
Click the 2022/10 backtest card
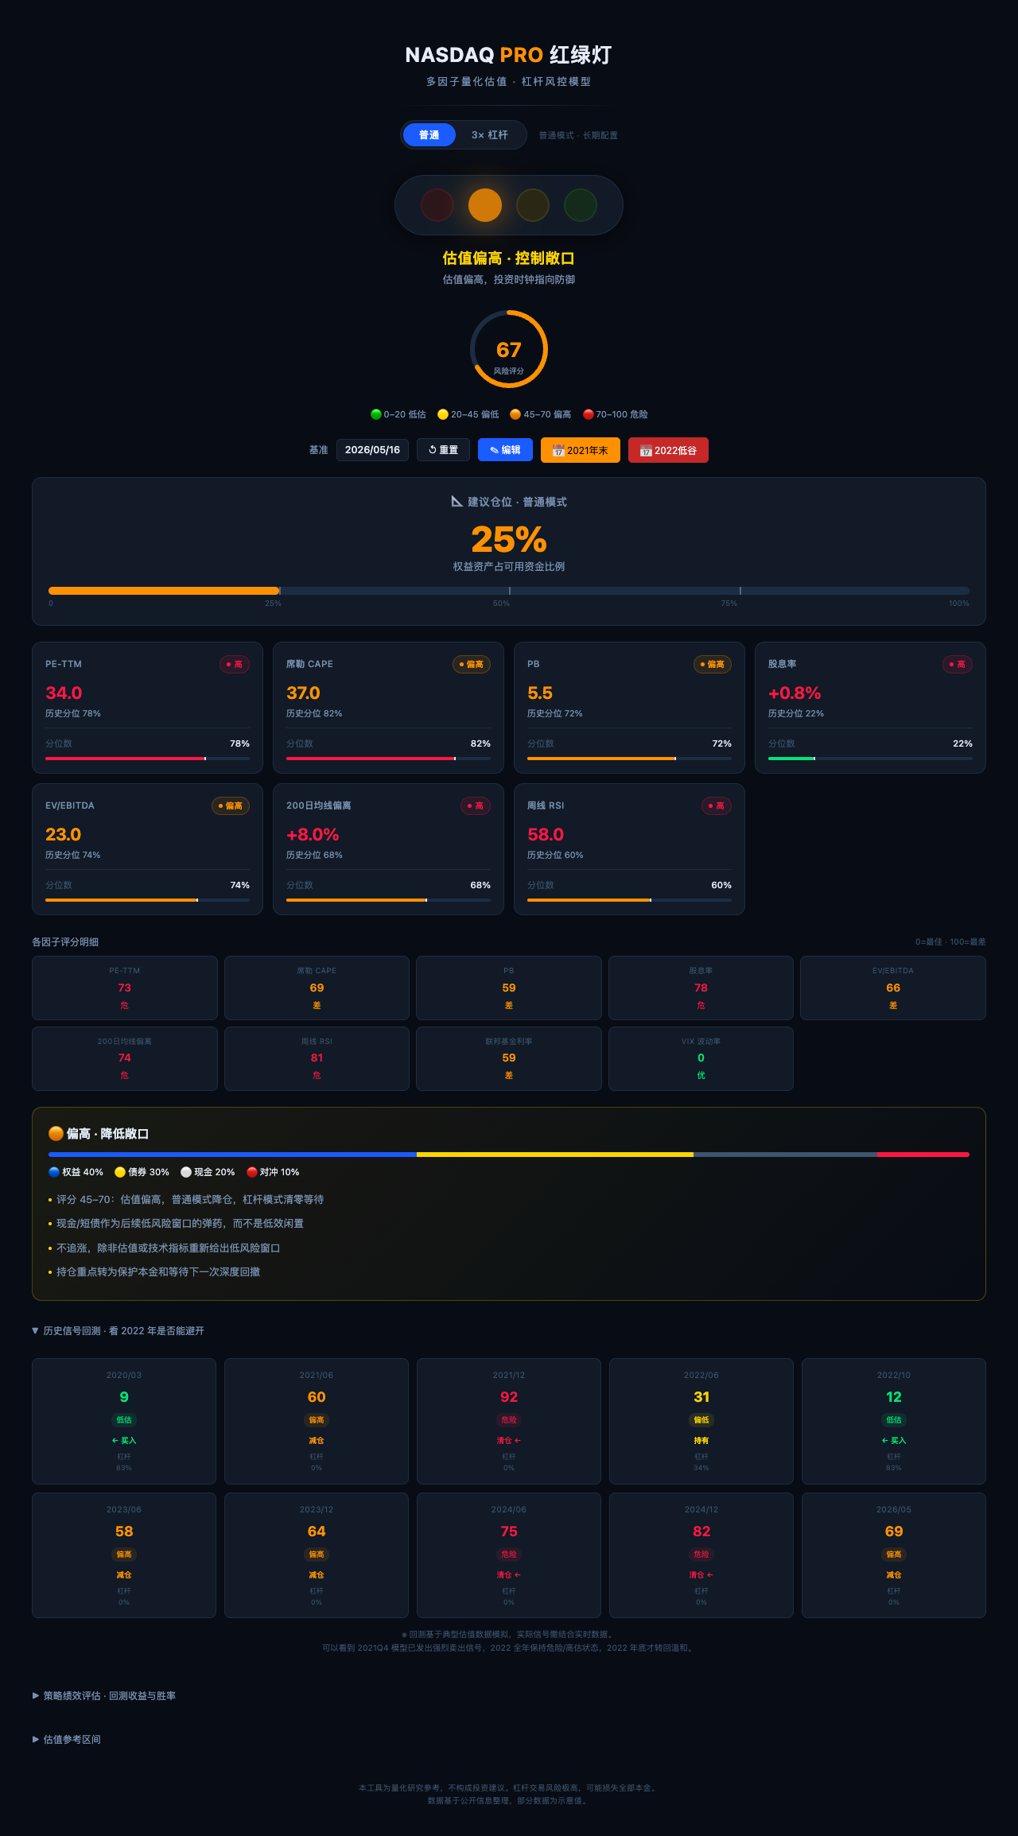(x=894, y=1421)
